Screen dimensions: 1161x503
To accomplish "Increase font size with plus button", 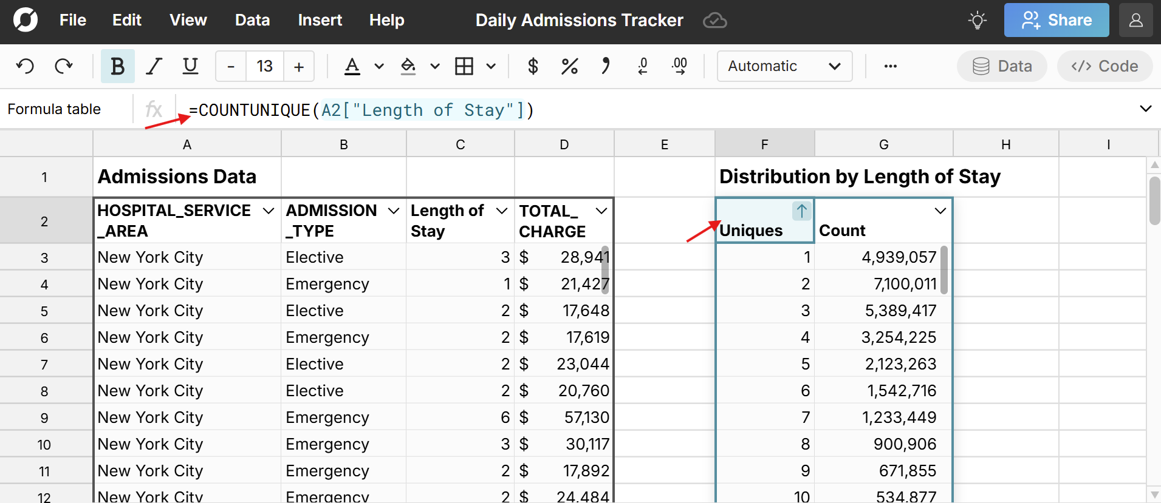I will tap(298, 66).
